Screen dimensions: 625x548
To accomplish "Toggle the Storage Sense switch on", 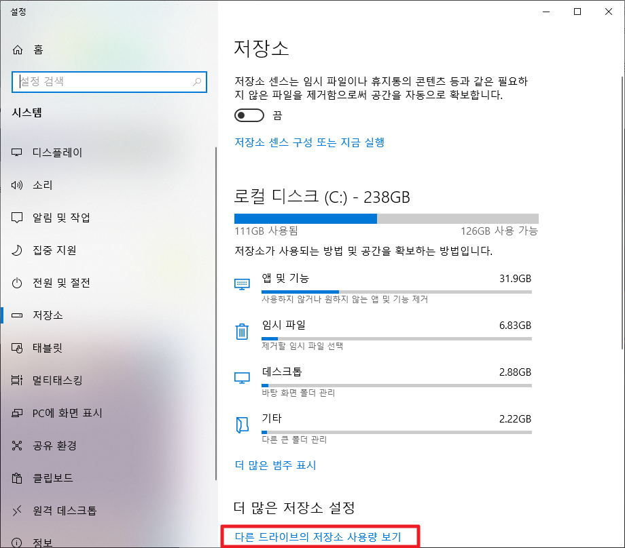I will pyautogui.click(x=249, y=115).
